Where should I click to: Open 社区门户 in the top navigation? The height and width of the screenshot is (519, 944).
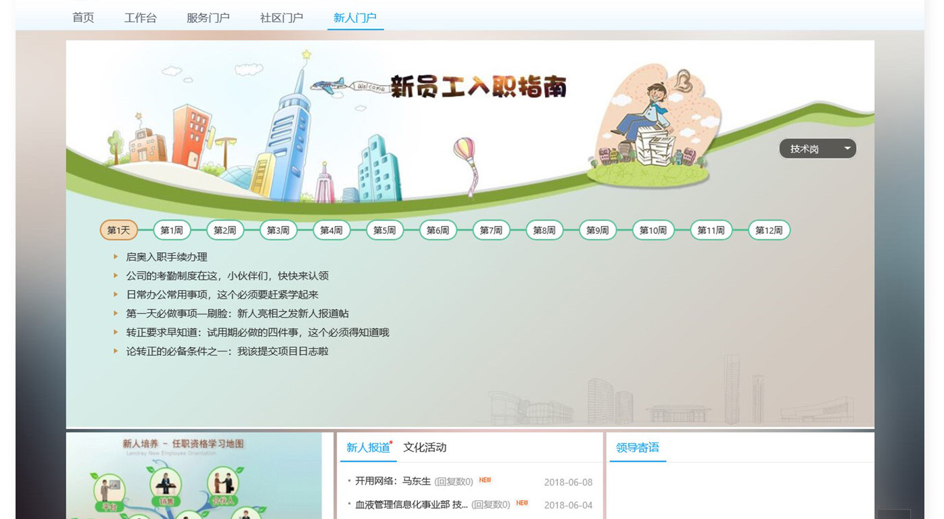[x=281, y=18]
